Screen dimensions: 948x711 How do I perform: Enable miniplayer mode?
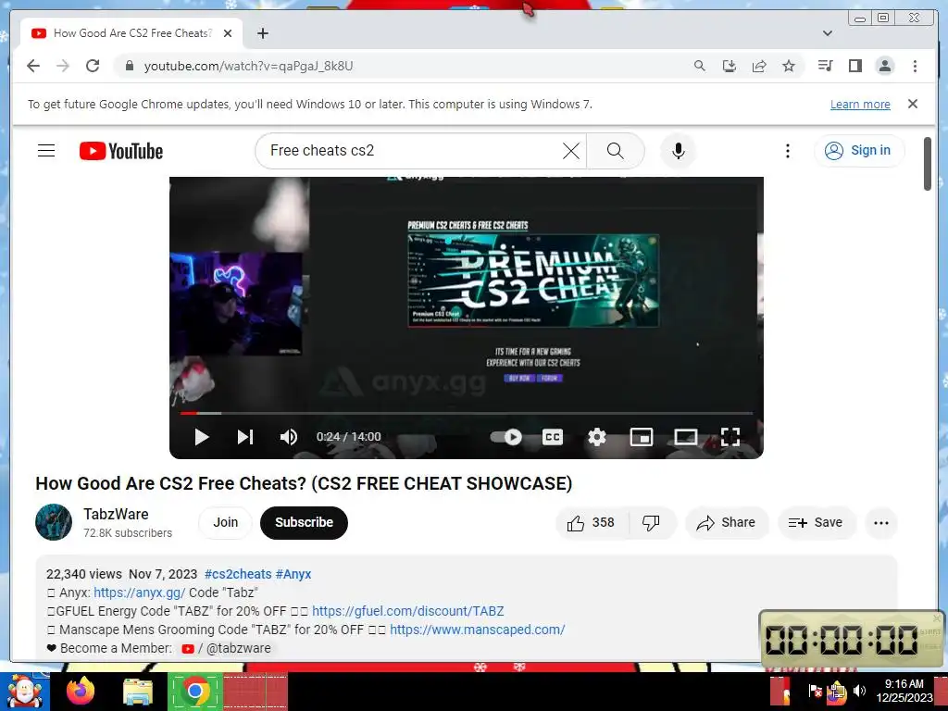[641, 437]
